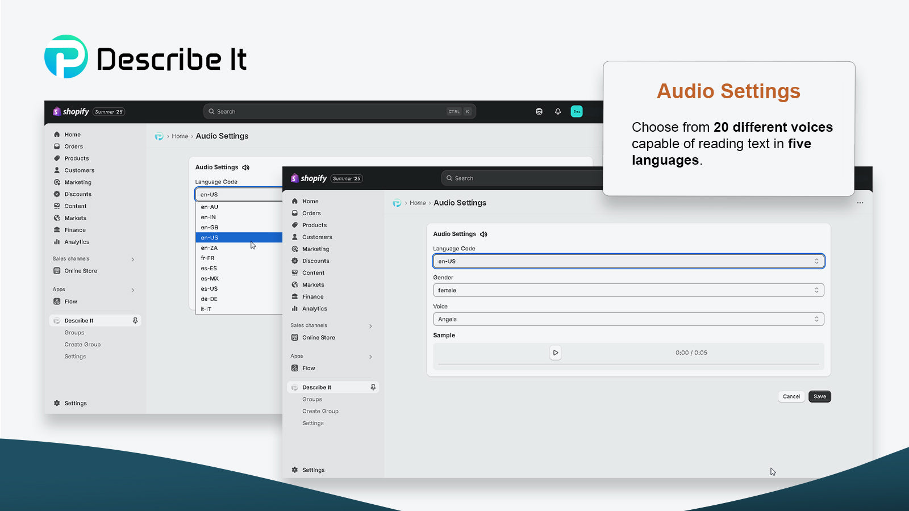The image size is (909, 511).
Task: Open the notifications bell in the back window
Action: coord(558,111)
